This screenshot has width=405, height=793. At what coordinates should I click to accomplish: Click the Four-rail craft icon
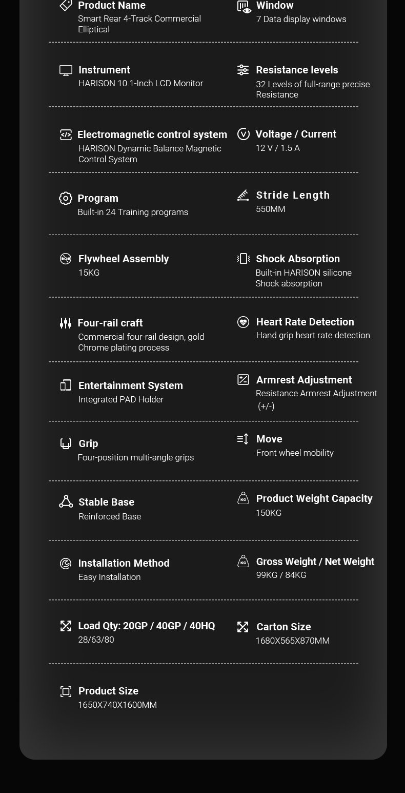pos(66,323)
